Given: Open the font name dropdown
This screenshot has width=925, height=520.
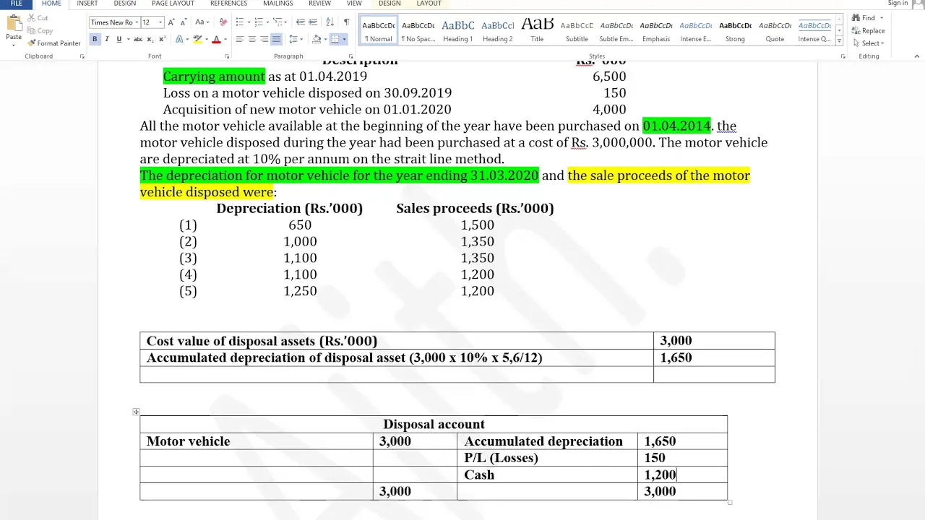Looking at the screenshot, I should click(x=137, y=22).
